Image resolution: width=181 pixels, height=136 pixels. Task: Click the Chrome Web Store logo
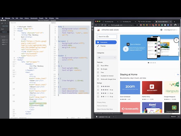(x=99, y=30)
